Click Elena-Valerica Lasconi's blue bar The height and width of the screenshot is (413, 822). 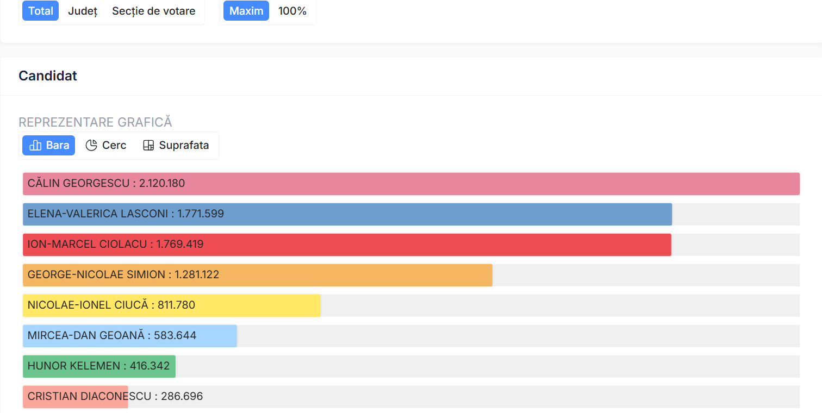click(x=347, y=214)
